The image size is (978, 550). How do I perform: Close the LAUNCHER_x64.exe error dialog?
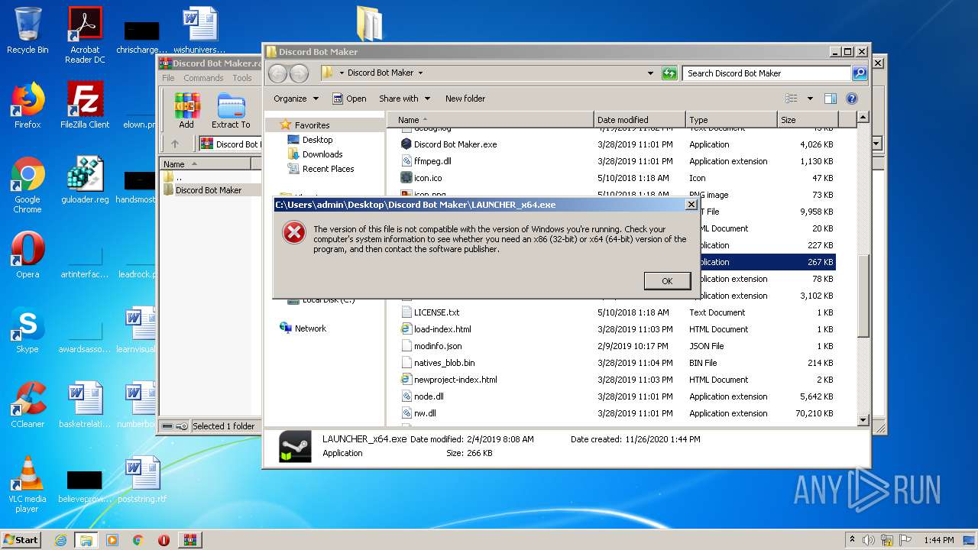(x=691, y=205)
